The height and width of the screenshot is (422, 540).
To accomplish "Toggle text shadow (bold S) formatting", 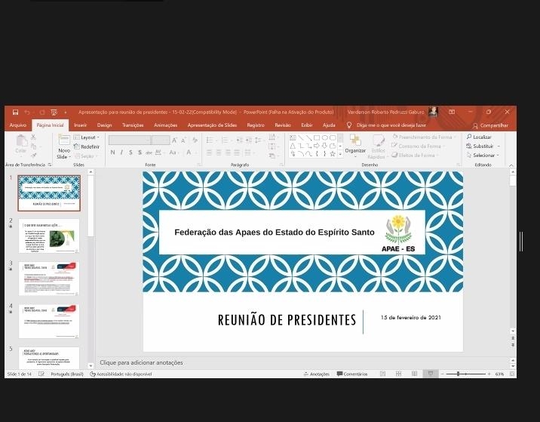I will pos(140,152).
